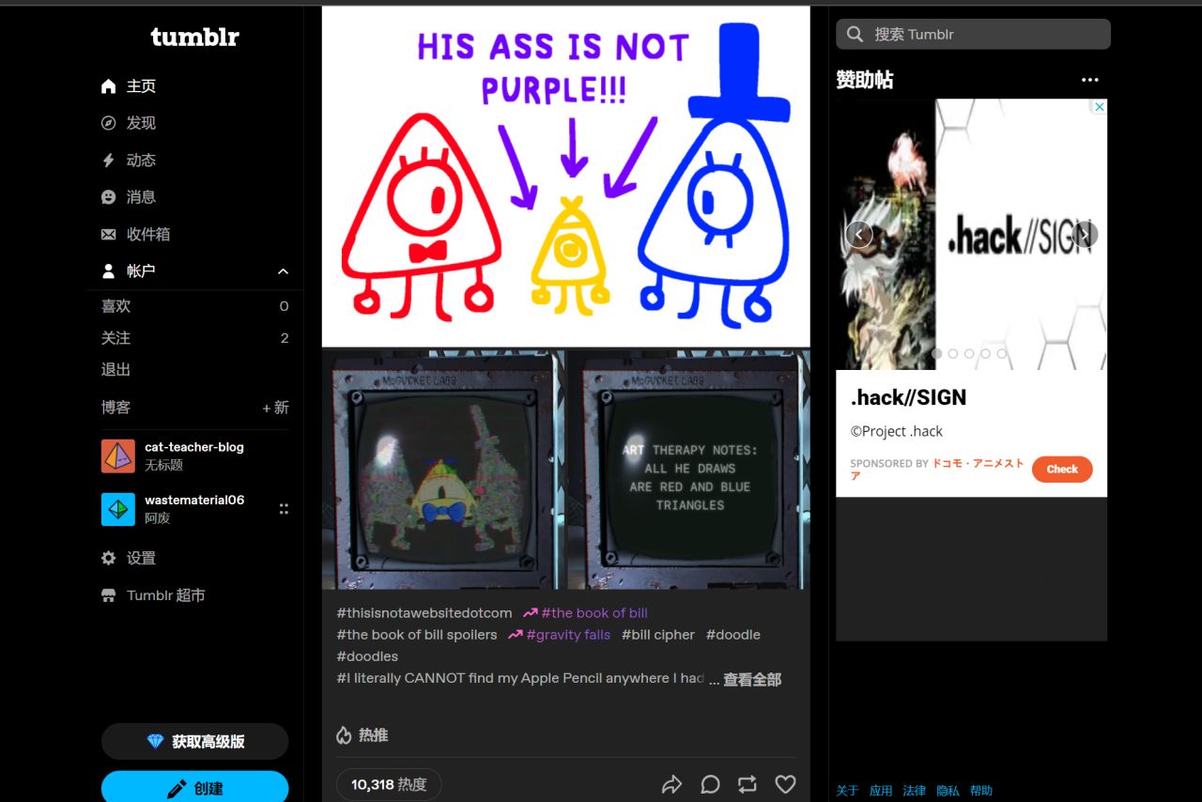The image size is (1202, 802).
Task: Open the envelope icon for 收件箱
Action: click(x=109, y=234)
